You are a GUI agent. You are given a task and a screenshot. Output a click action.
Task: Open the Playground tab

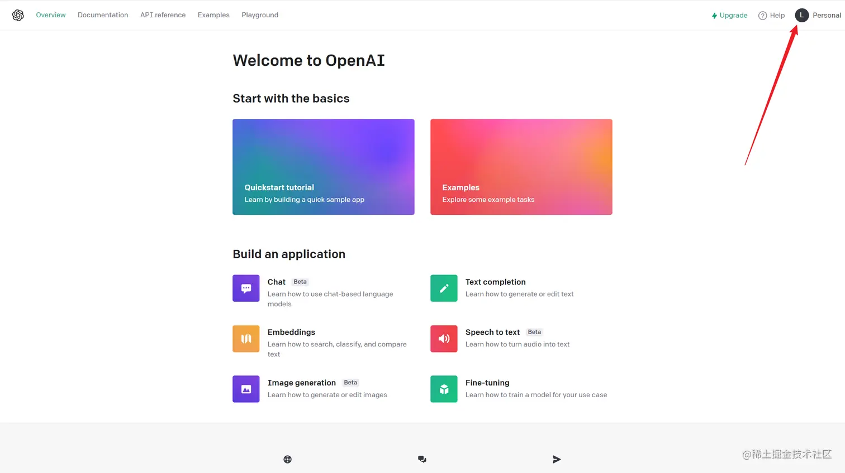click(x=260, y=15)
